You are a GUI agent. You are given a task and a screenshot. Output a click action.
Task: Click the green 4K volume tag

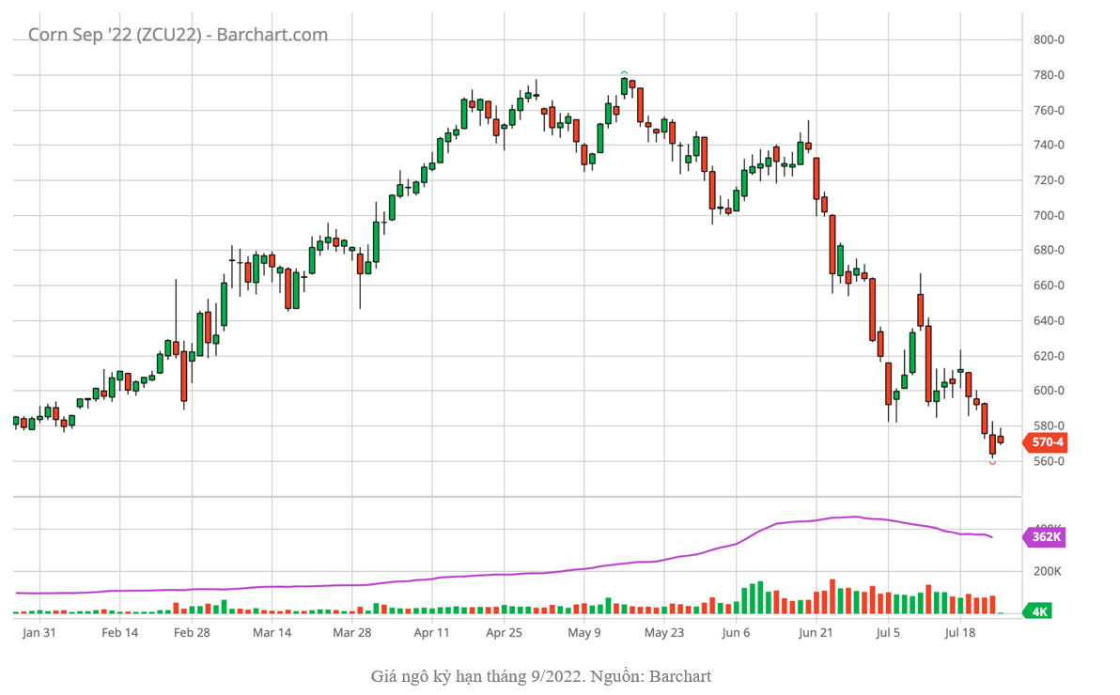pyautogui.click(x=1039, y=612)
